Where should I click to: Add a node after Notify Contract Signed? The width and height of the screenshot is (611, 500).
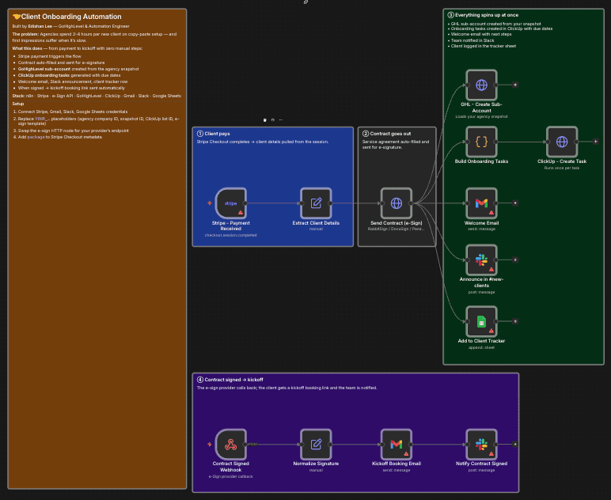(515, 445)
